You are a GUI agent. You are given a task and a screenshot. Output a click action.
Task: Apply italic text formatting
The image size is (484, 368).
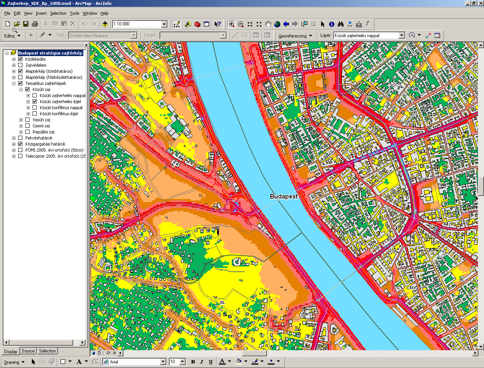pos(201,362)
